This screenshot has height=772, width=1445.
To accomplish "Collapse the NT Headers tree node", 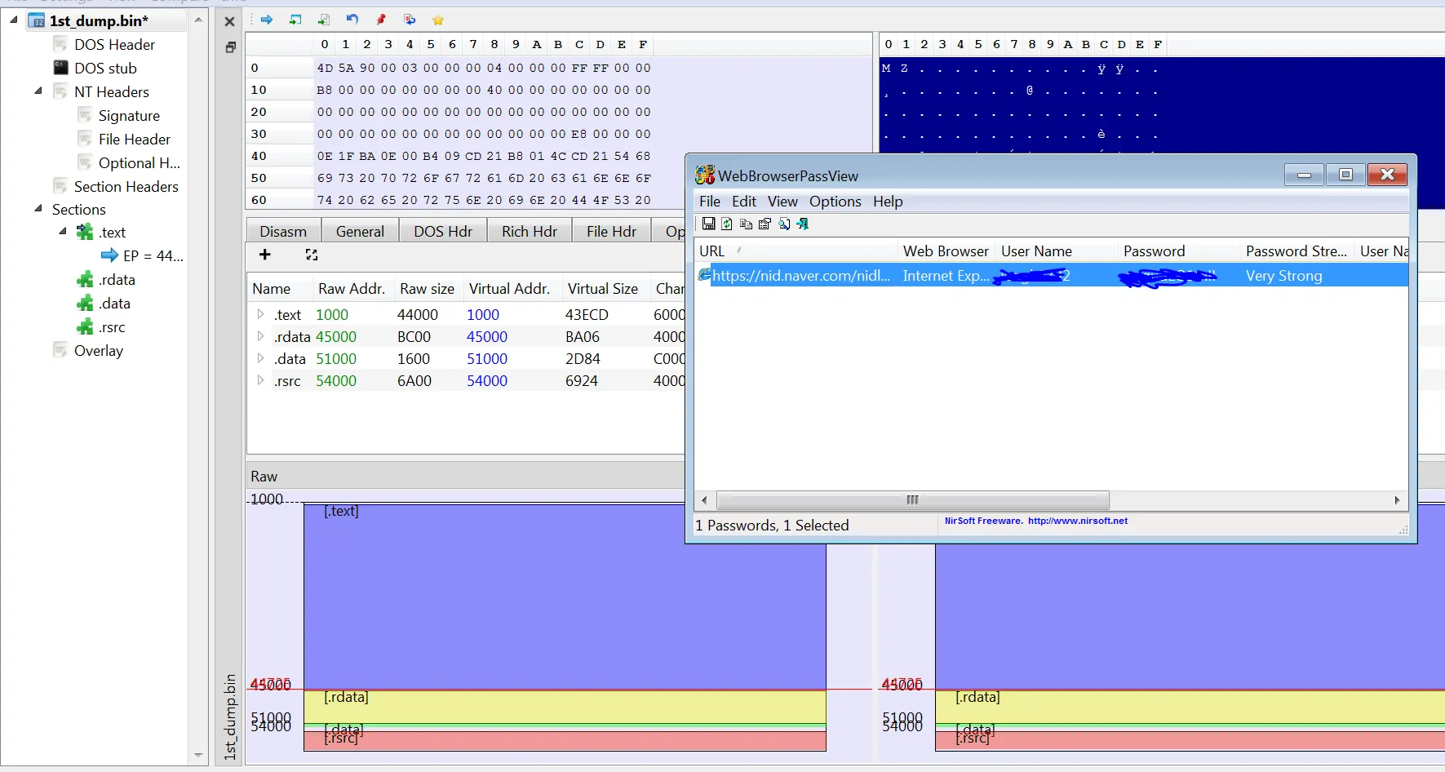I will coord(38,91).
